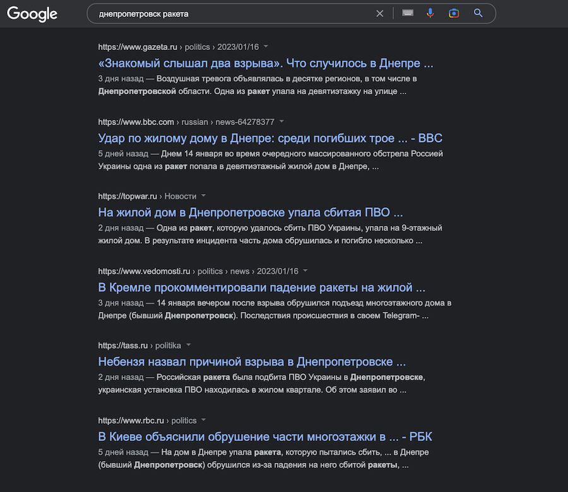Open 'Небензя назвал причиной взрыва' TASS link
The height and width of the screenshot is (492, 568).
point(252,362)
